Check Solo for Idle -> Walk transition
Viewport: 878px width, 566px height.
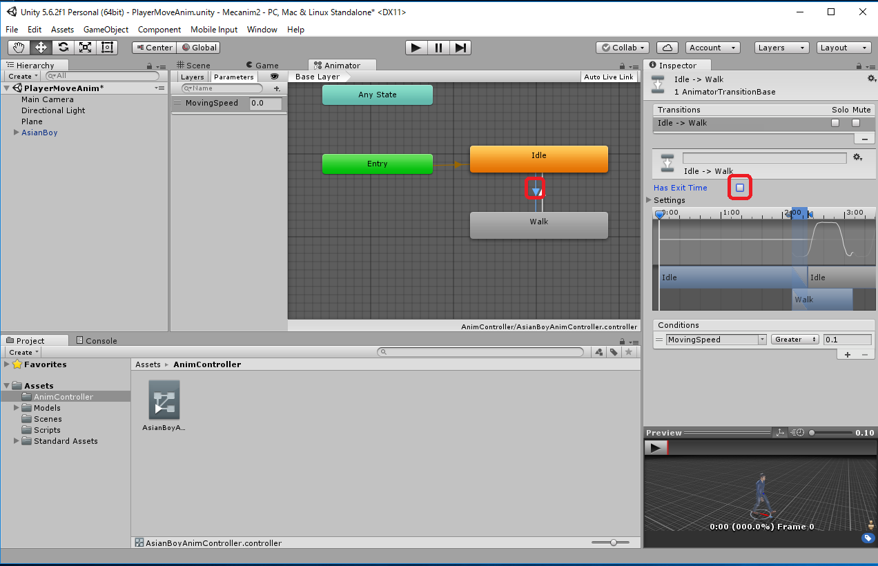(x=835, y=123)
